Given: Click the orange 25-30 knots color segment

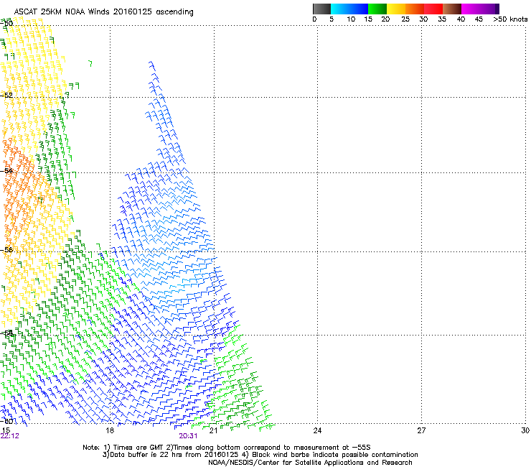Looking at the screenshot, I should click(x=415, y=9).
